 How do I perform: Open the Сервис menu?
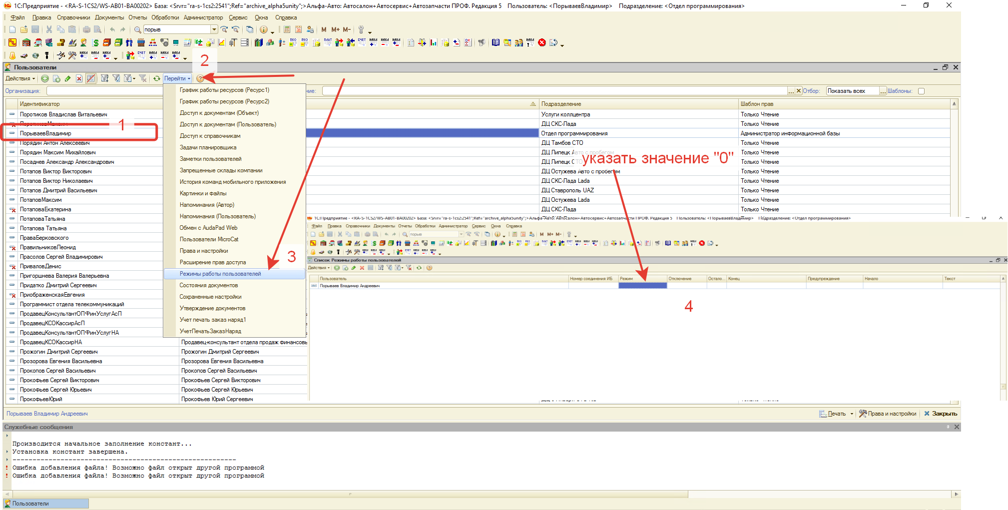coord(238,17)
